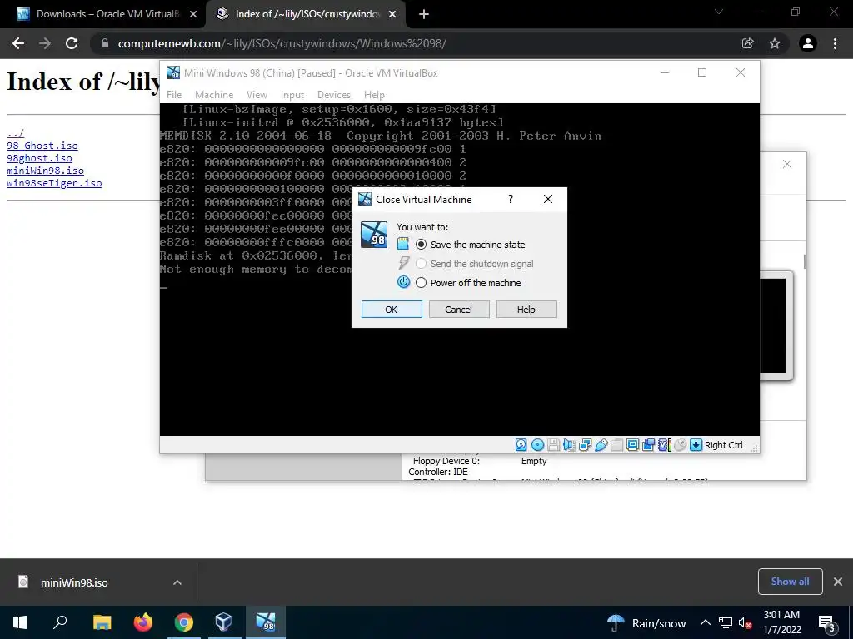This screenshot has width=853, height=639.
Task: Click OK in Close Virtual Machine dialog
Action: pos(392,310)
